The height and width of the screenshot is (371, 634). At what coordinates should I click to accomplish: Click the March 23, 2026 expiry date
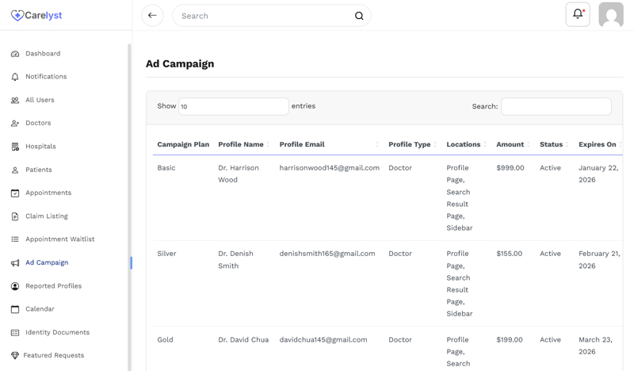click(x=596, y=346)
